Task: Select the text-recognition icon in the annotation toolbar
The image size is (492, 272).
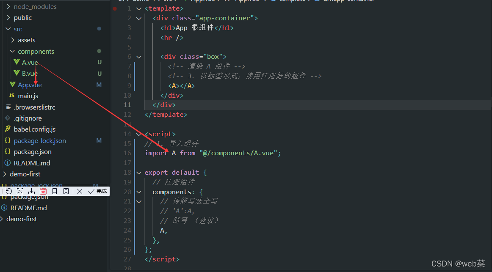Action: pyautogui.click(x=20, y=191)
